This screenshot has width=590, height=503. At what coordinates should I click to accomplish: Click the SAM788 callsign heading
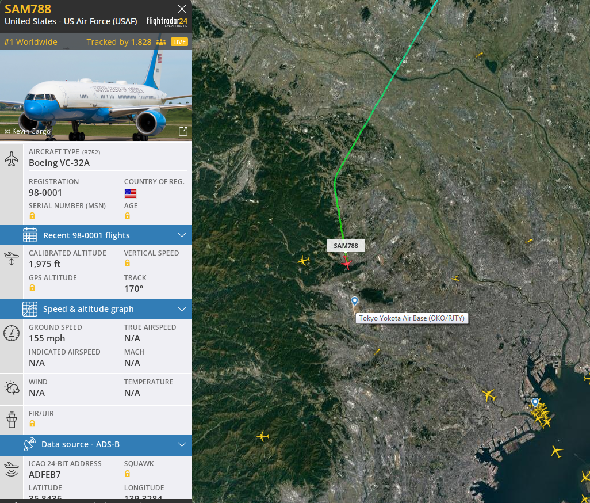[28, 9]
